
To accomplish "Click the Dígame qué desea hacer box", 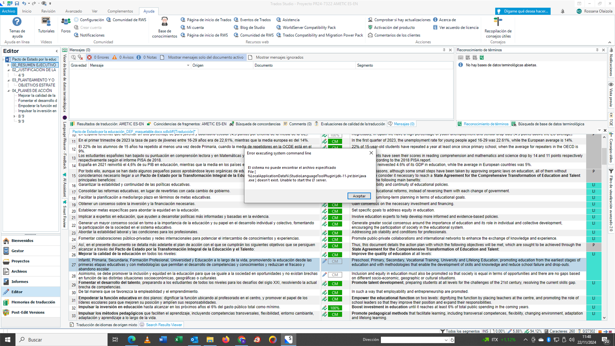I will pos(523,11).
